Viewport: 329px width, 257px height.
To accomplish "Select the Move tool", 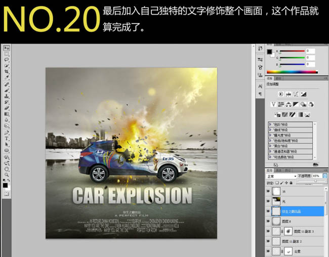I will 7,48.
